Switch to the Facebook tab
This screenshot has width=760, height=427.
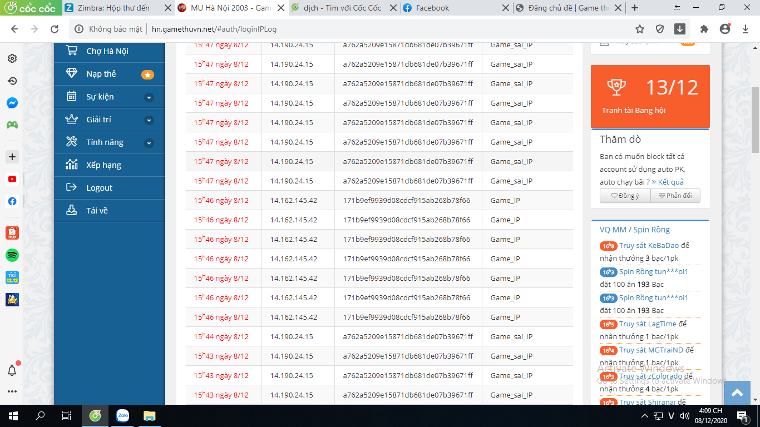tap(432, 8)
